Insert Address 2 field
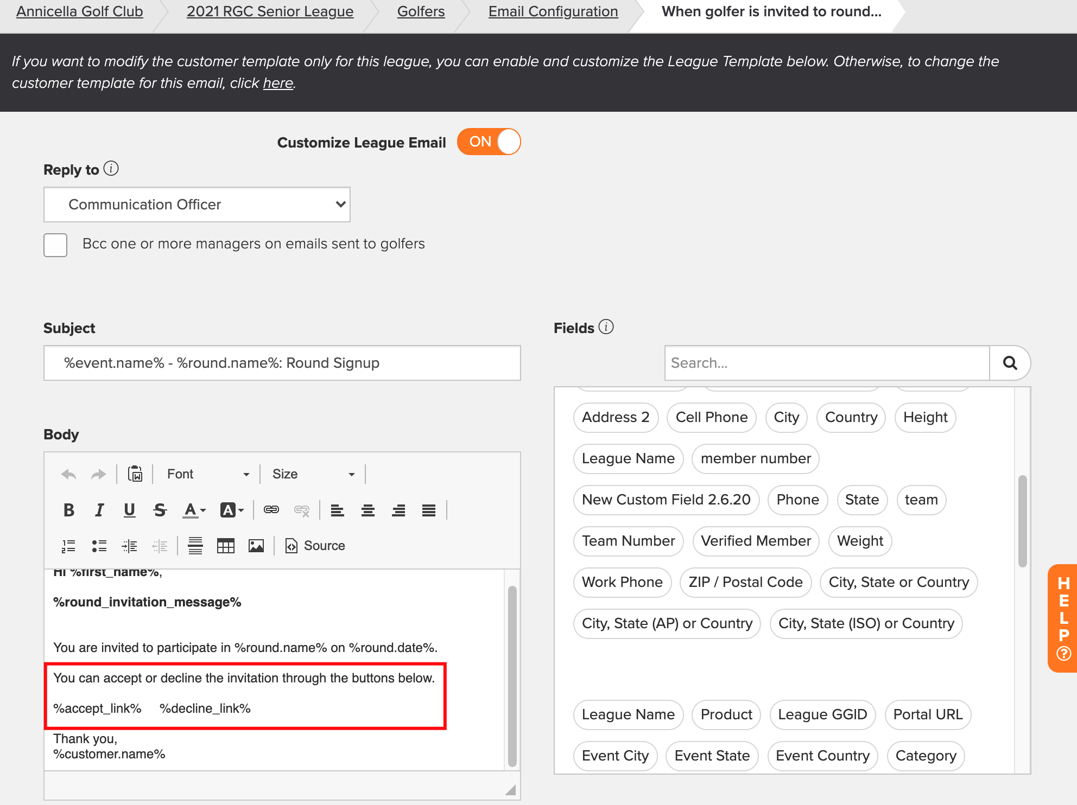Image resolution: width=1077 pixels, height=805 pixels. pyautogui.click(x=616, y=417)
